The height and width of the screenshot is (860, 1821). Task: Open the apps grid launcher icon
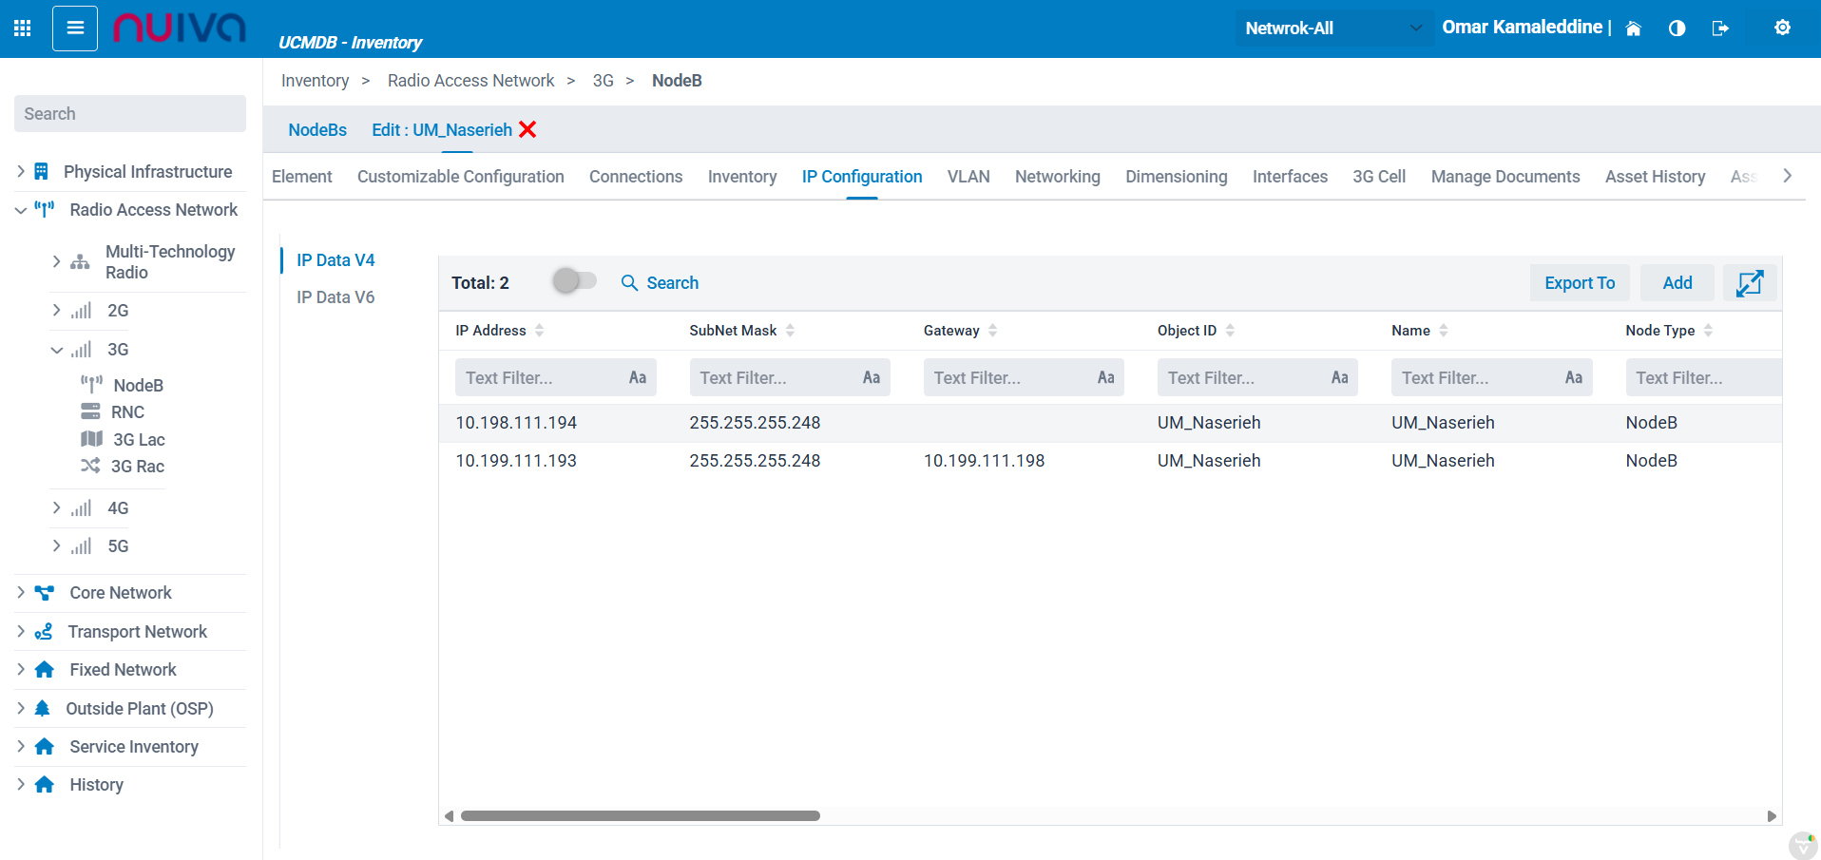click(x=23, y=29)
